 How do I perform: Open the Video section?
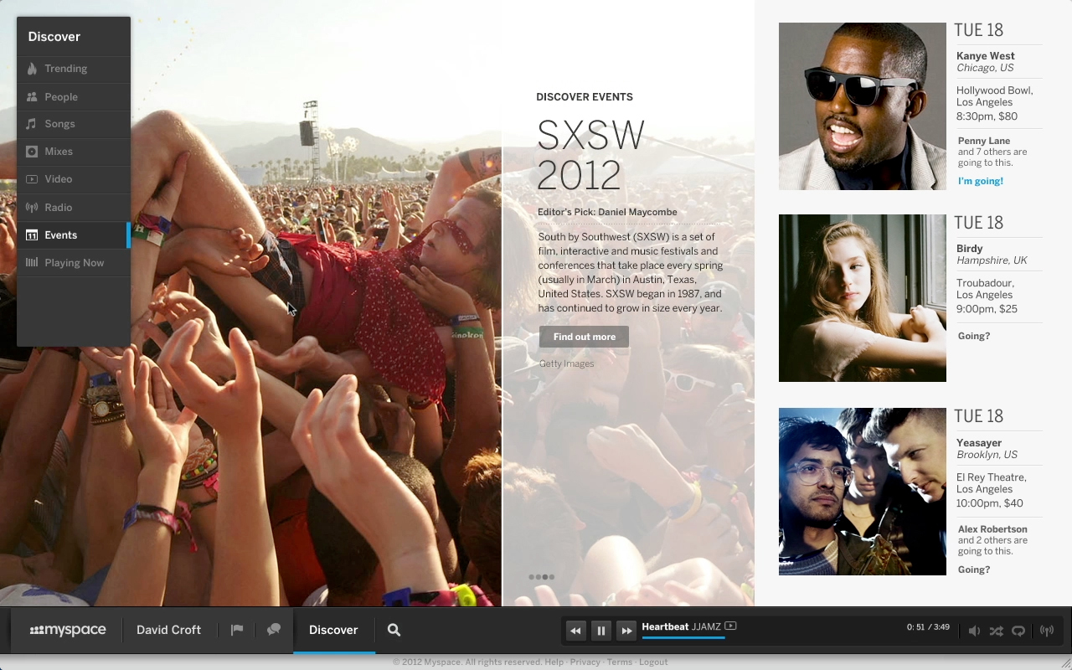click(74, 179)
